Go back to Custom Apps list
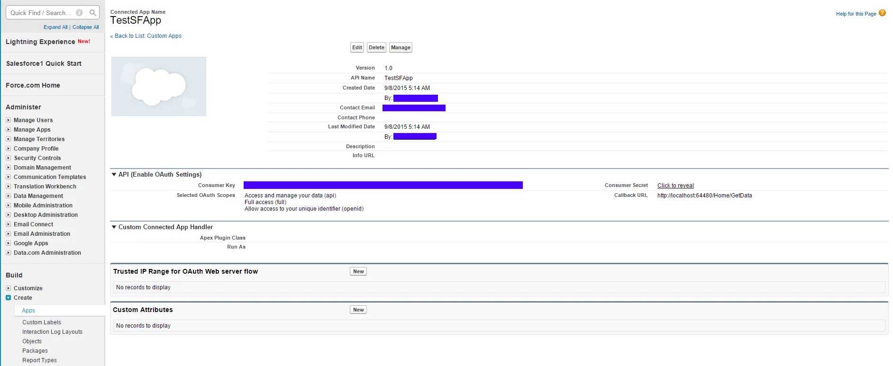 [148, 36]
